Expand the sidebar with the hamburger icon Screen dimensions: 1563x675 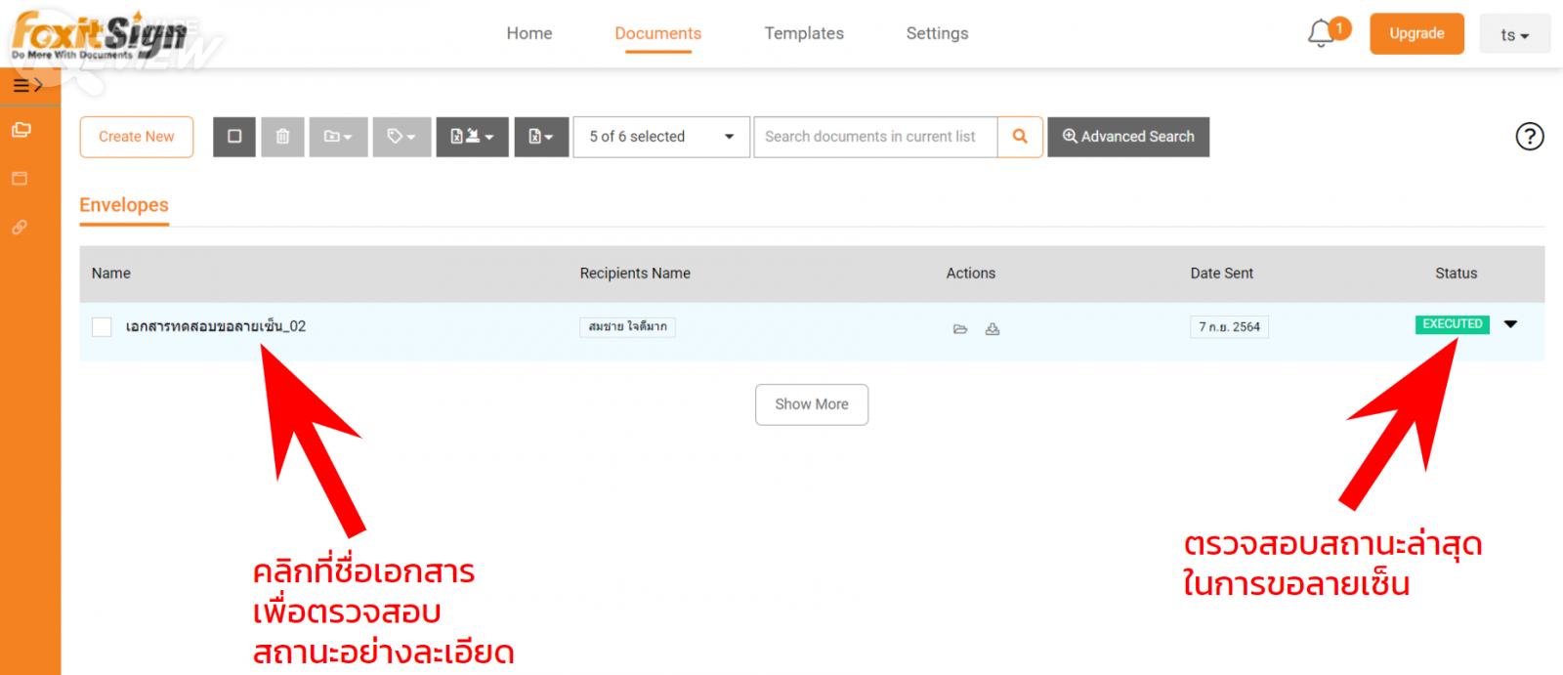(27, 86)
